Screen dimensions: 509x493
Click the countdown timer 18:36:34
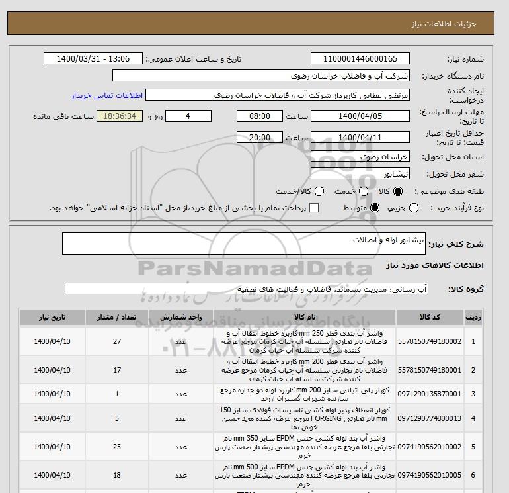pos(120,116)
